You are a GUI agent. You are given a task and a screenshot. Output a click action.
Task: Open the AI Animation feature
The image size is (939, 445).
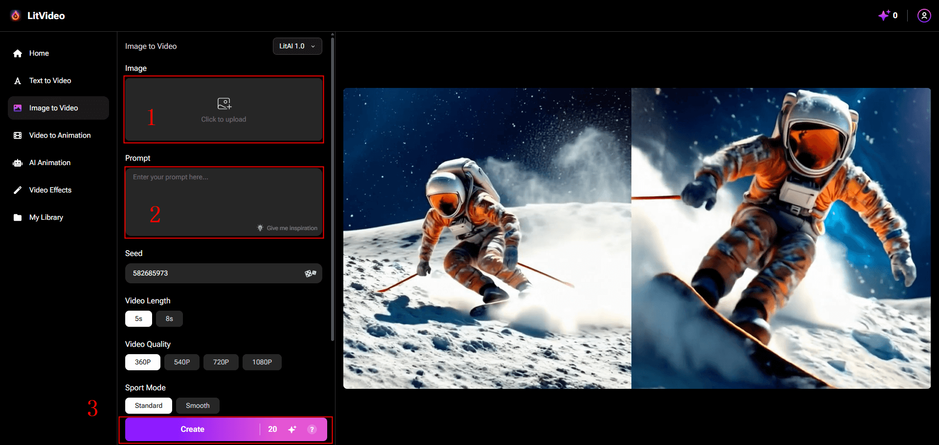coord(50,162)
